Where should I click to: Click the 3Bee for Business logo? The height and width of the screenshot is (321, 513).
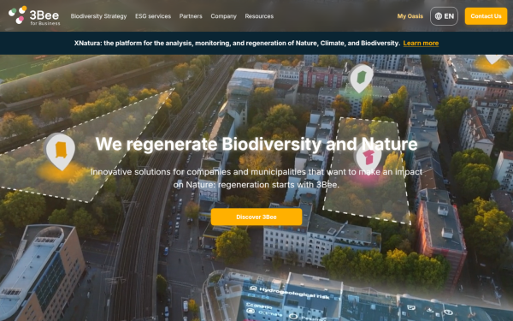pos(34,15)
